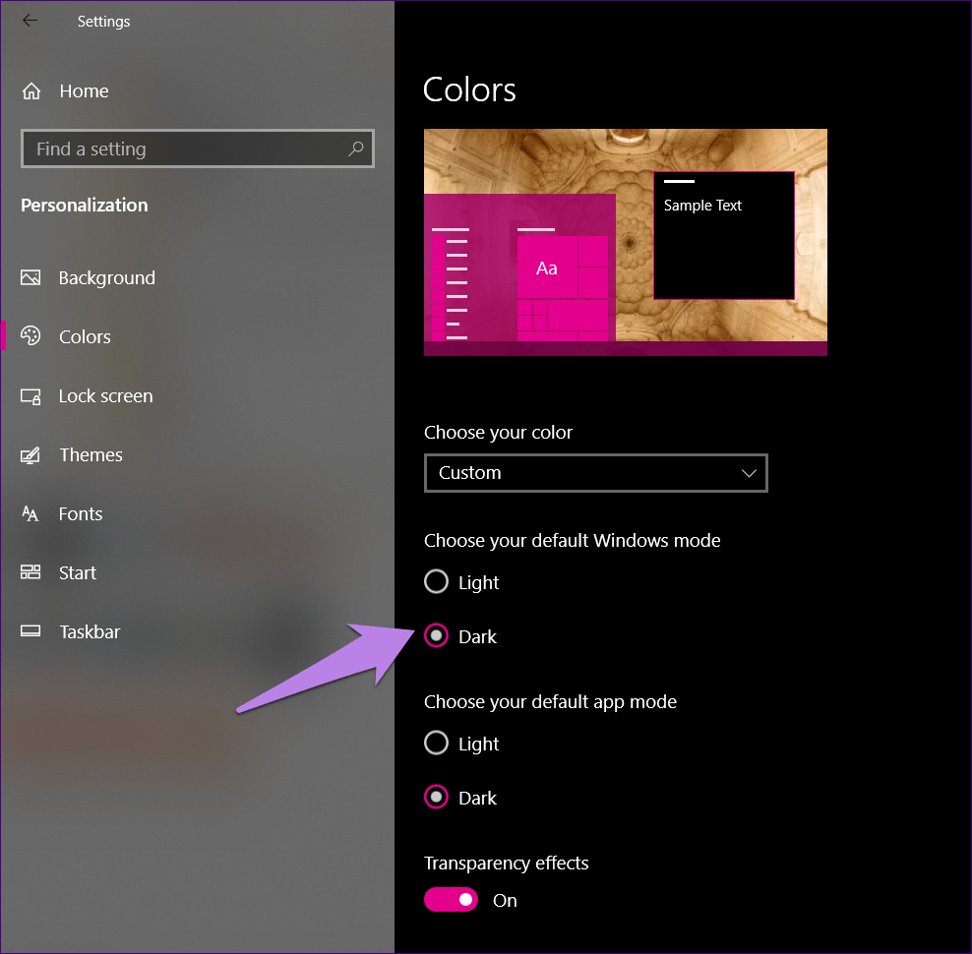Open the Lock screen settings page
Viewport: 972px width, 954px height.
[x=105, y=396]
